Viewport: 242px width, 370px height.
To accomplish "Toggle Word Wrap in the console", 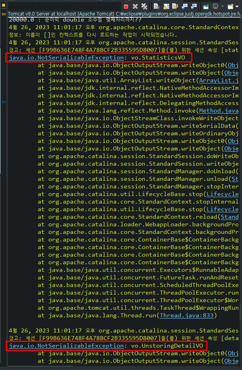I will click(175, 6).
